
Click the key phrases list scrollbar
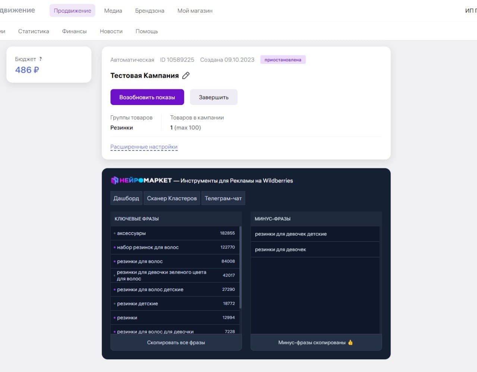pyautogui.click(x=241, y=267)
